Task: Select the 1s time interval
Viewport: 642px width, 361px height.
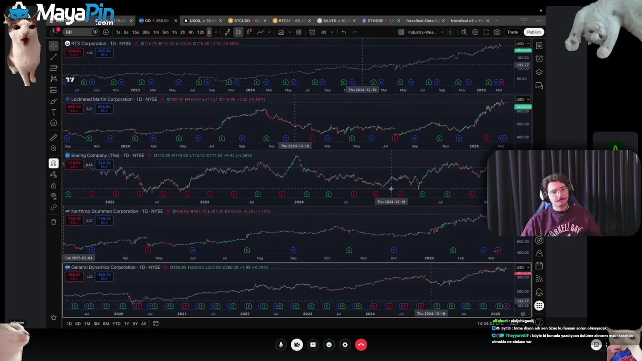Action: tap(118, 32)
